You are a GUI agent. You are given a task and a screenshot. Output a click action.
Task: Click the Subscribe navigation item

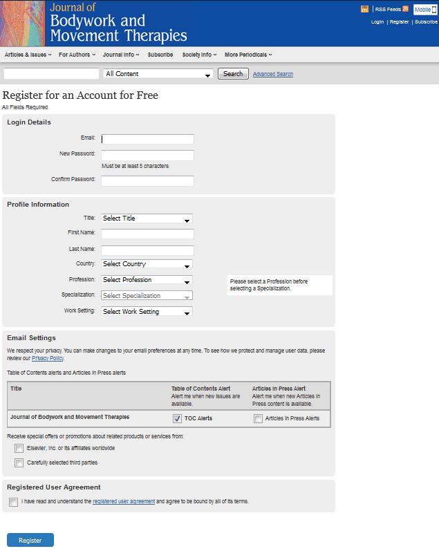coord(160,55)
